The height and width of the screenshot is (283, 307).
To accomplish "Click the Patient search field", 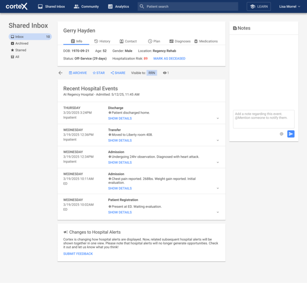I will (188, 6).
